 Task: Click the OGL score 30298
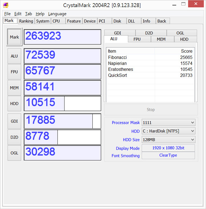[62, 153]
